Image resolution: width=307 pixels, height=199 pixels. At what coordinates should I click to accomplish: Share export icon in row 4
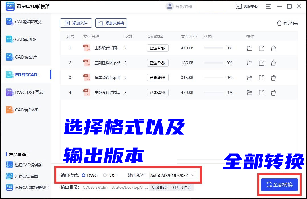tap(262, 92)
